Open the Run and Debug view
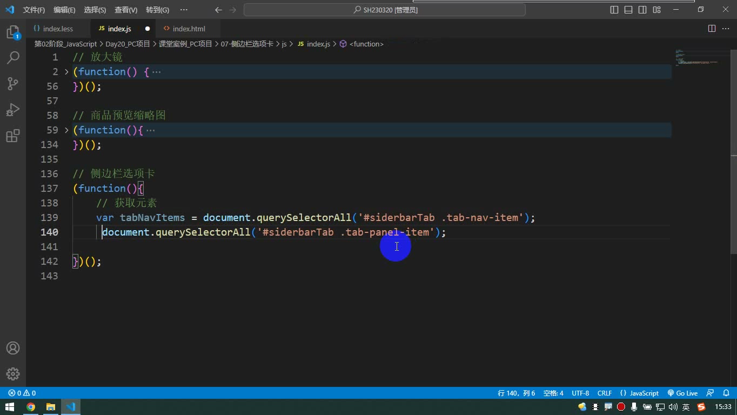737x415 pixels. pos(13,110)
